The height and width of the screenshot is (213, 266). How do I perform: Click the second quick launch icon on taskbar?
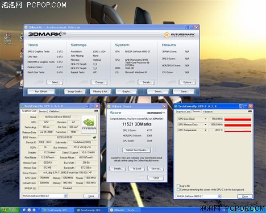[29, 210]
